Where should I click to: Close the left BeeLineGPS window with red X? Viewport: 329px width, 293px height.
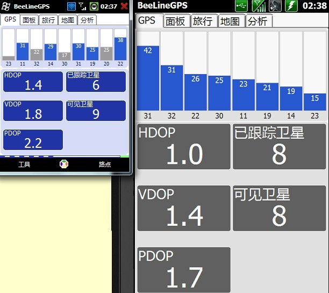point(124,6)
